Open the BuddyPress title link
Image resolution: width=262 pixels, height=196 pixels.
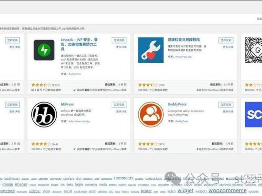(x=177, y=104)
